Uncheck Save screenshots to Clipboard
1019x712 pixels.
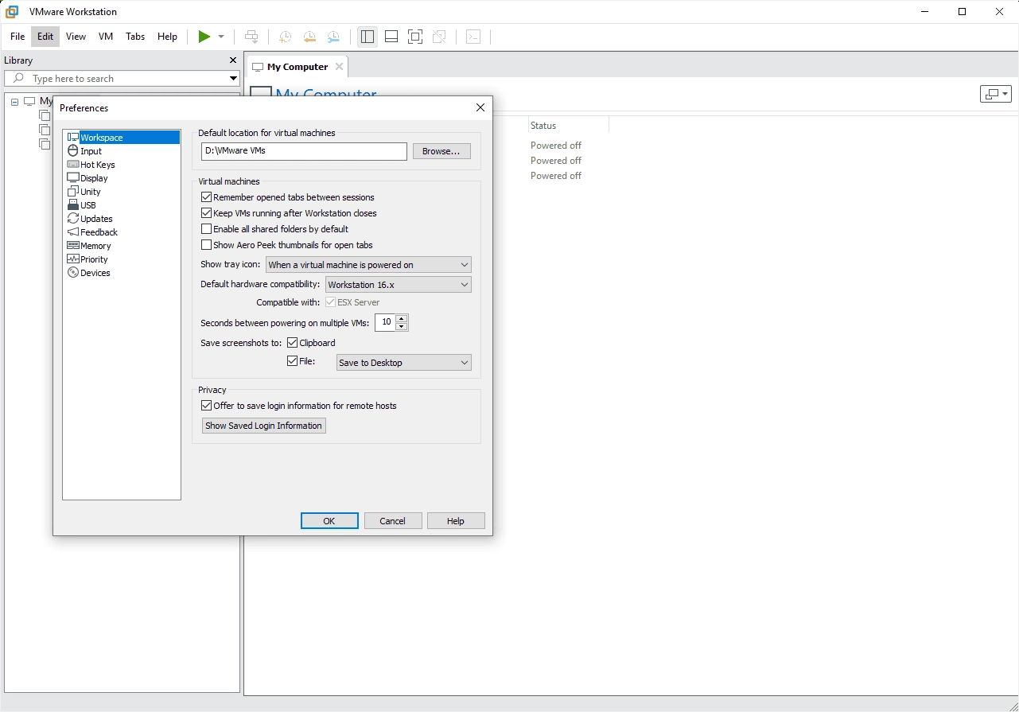[x=293, y=343]
